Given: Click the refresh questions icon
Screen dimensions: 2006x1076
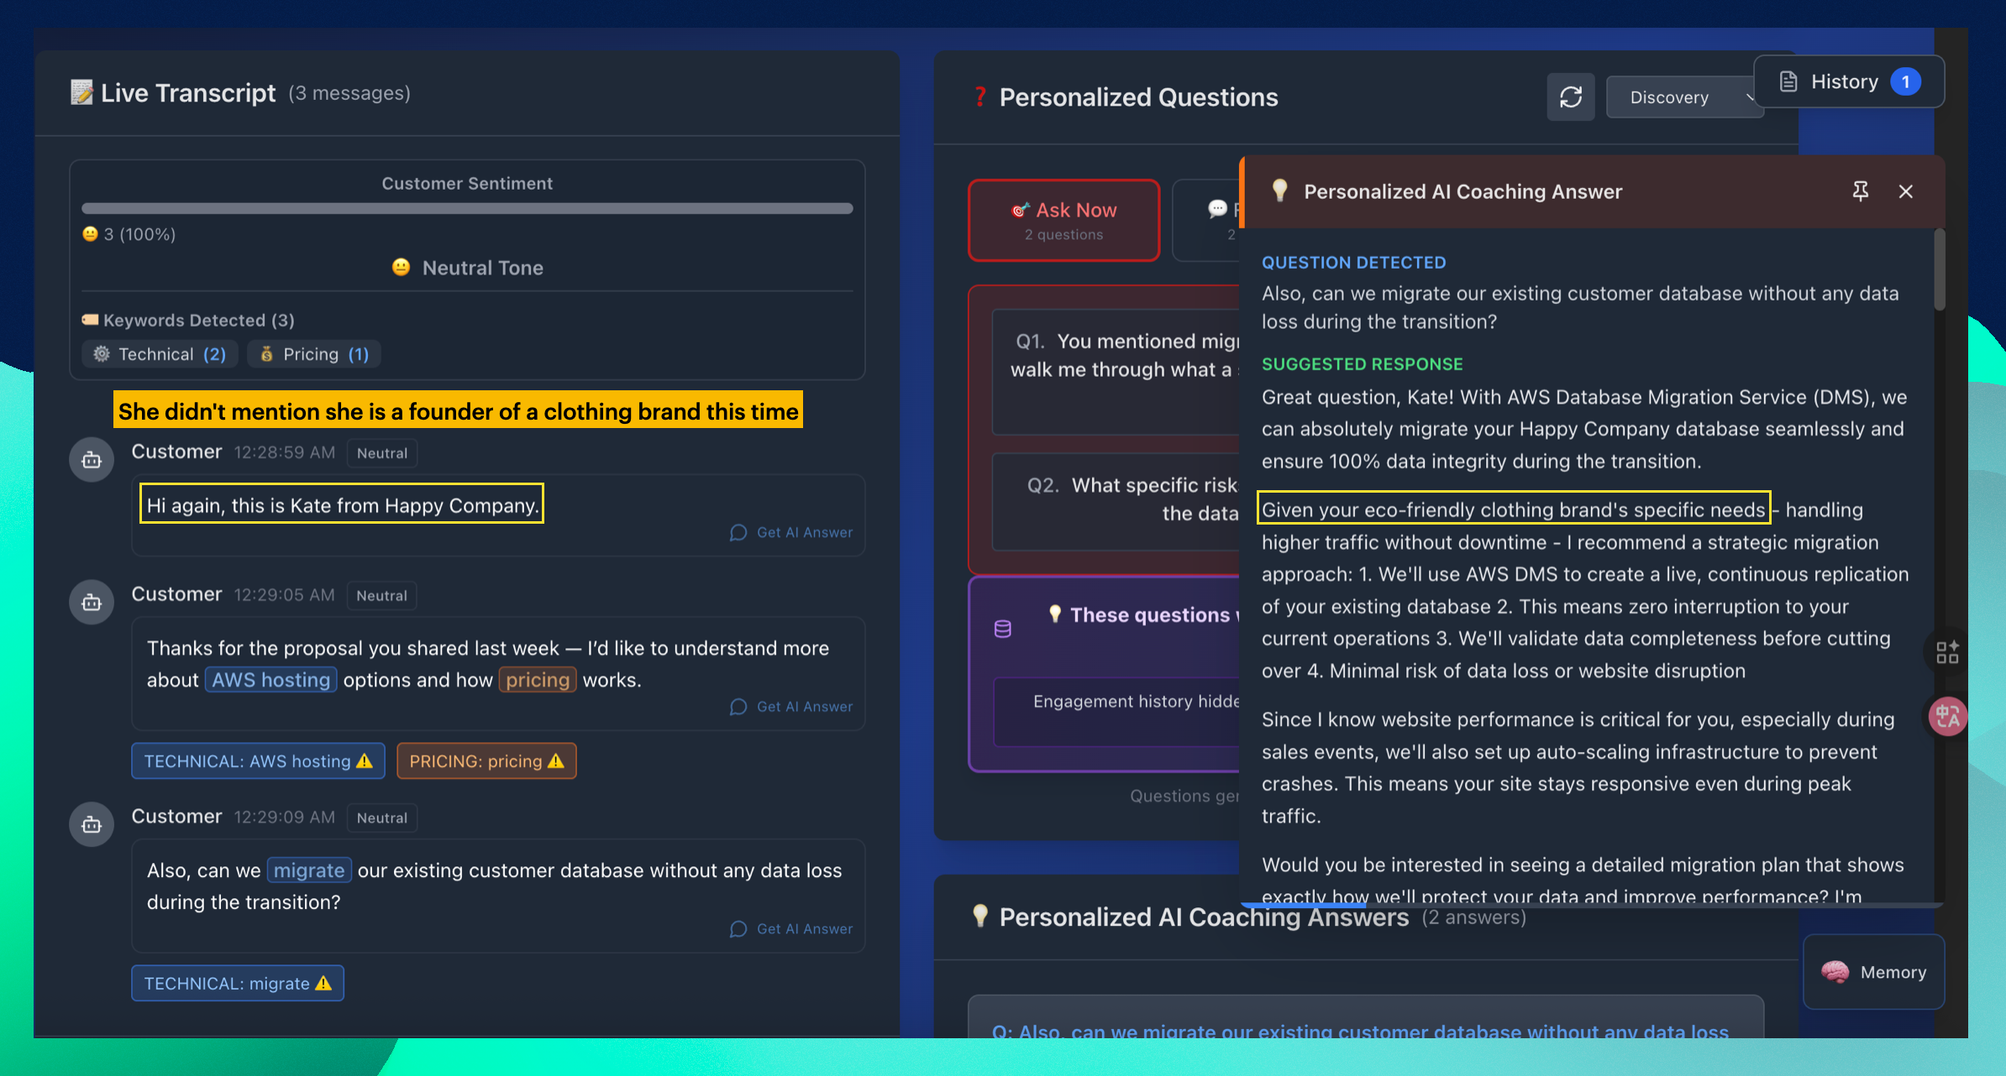Looking at the screenshot, I should (x=1570, y=97).
